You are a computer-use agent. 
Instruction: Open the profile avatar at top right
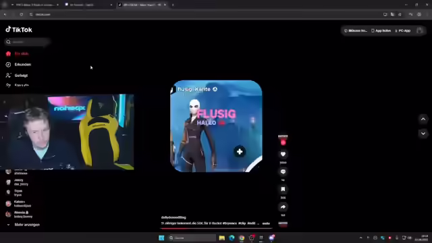click(420, 30)
